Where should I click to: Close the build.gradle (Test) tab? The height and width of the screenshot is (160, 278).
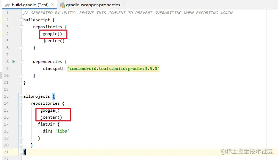[x=52, y=5]
